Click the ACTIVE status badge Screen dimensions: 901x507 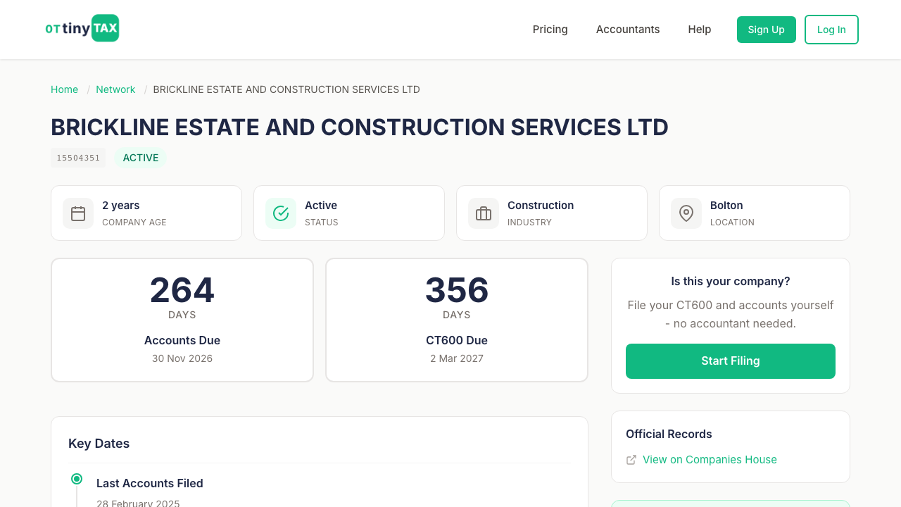(x=140, y=158)
